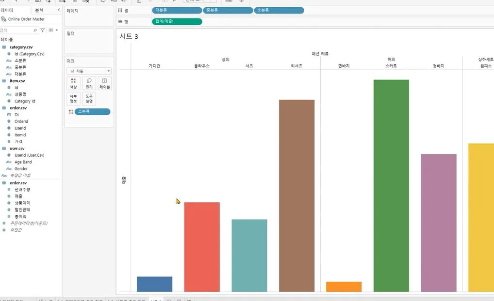Click the columns shelf icon (열)

120,10
